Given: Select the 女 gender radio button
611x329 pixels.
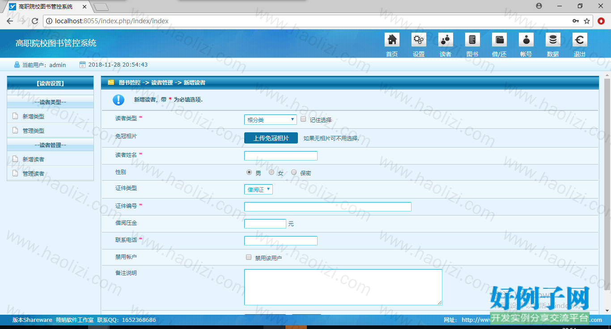Looking at the screenshot, I should click(x=272, y=173).
